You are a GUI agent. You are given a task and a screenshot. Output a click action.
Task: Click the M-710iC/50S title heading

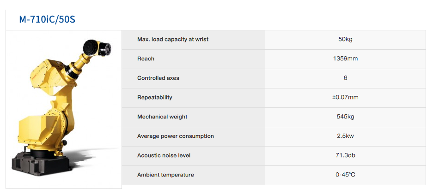[47, 20]
